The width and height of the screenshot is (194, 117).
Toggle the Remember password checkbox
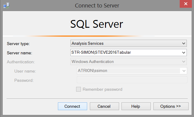pyautogui.click(x=78, y=89)
